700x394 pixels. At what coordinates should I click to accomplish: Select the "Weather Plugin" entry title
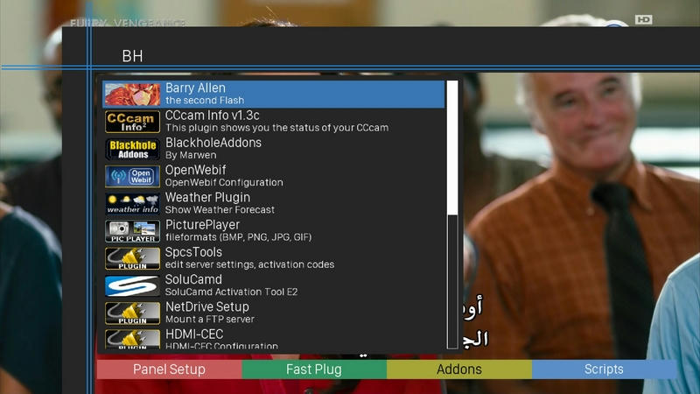[207, 198]
